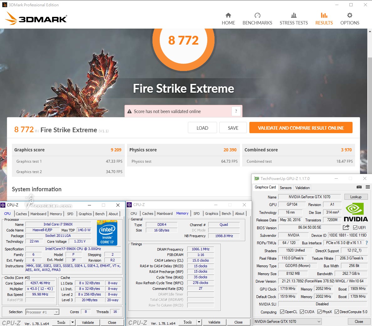
Task: Take a GPU-Z screenshot with camera icon
Action: coord(359,187)
